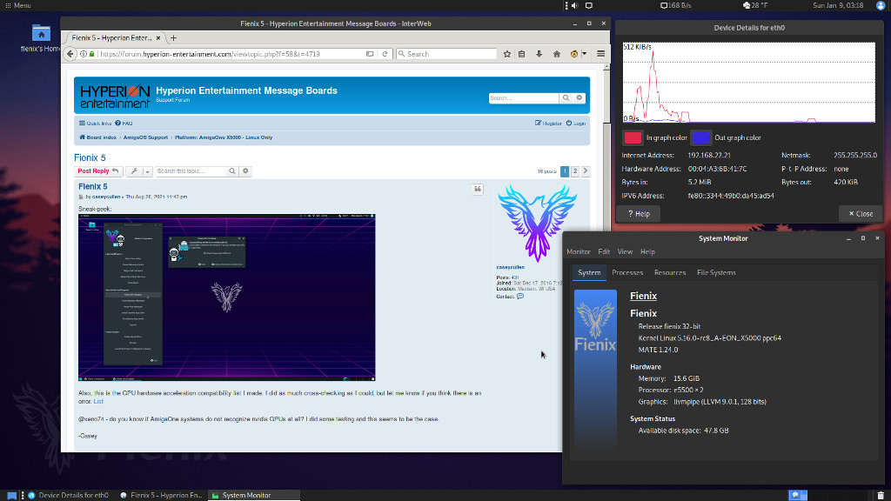Viewport: 891px width, 501px height.
Task: Show bookmarks list icon in the browser toolbar
Action: pos(522,54)
